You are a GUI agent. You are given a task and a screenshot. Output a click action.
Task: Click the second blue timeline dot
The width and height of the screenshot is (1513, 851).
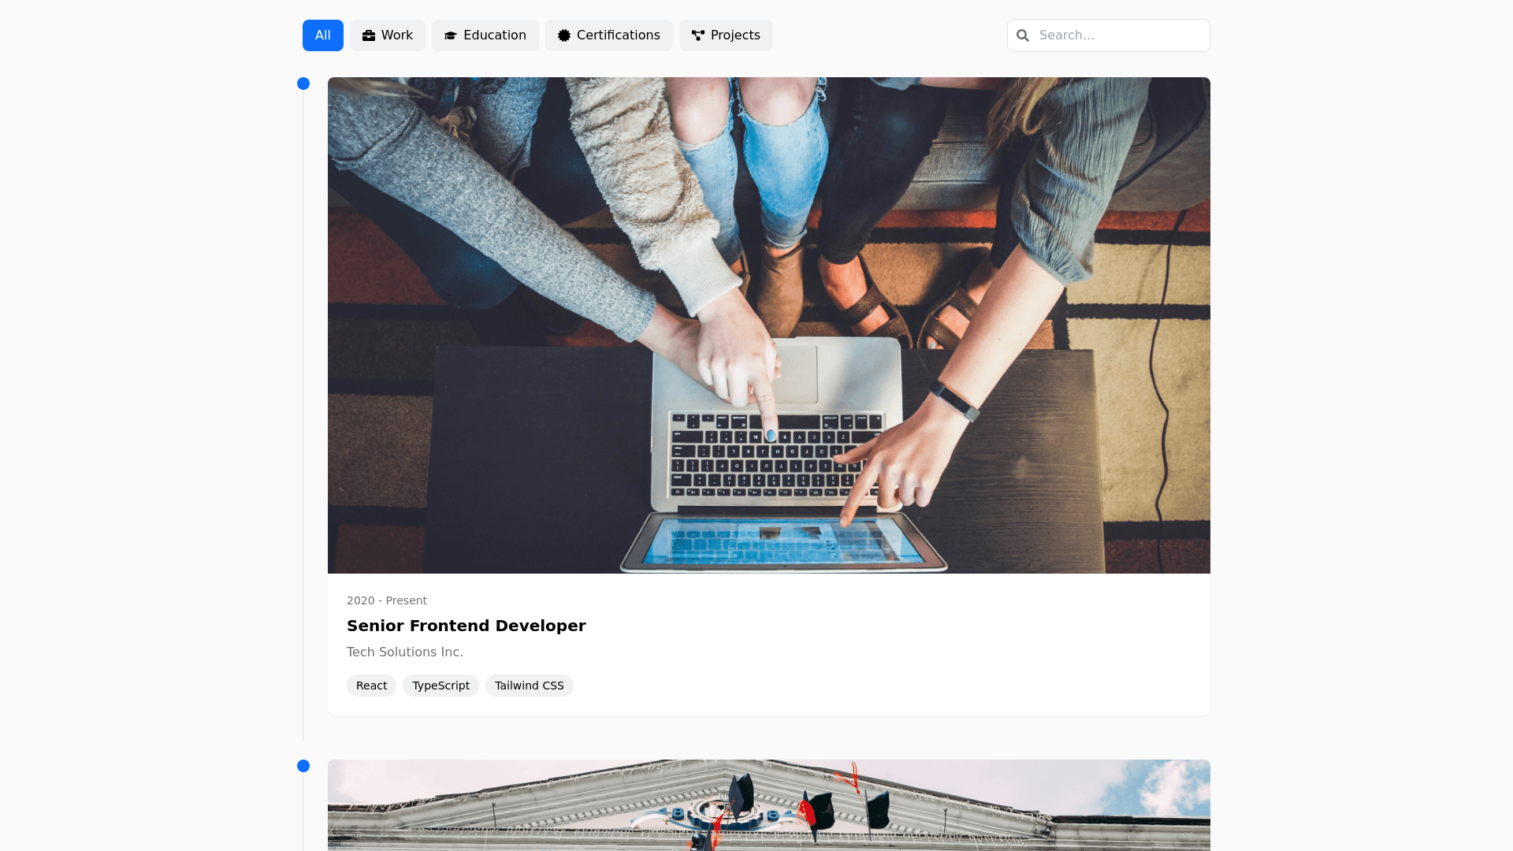point(303,766)
